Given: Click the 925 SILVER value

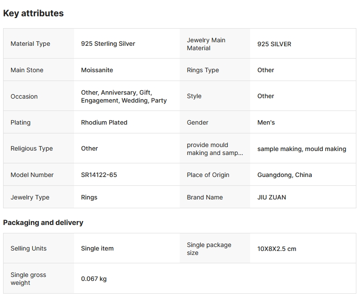Looking at the screenshot, I should tap(274, 44).
